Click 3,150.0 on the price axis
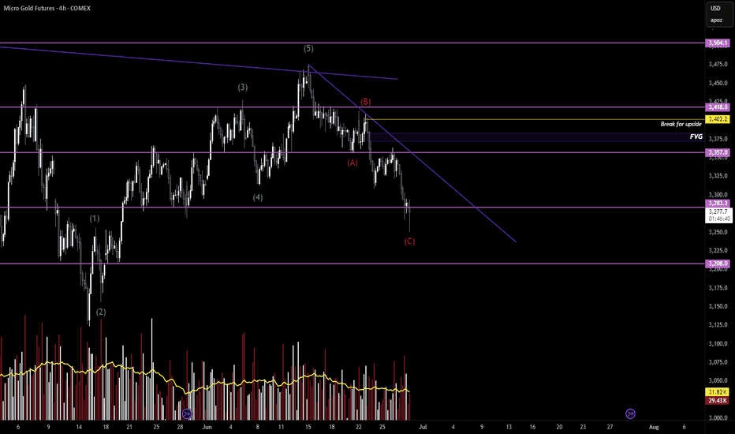Image resolution: width=735 pixels, height=434 pixels. point(718,306)
